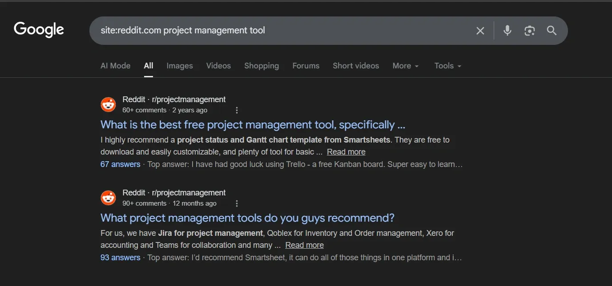Open the three-dot menu for the 2 years ago result
The image size is (612, 286).
[237, 110]
